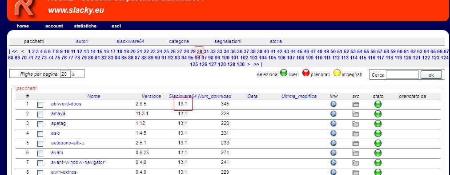
Task: Open the categorie tab
Action: (179, 42)
